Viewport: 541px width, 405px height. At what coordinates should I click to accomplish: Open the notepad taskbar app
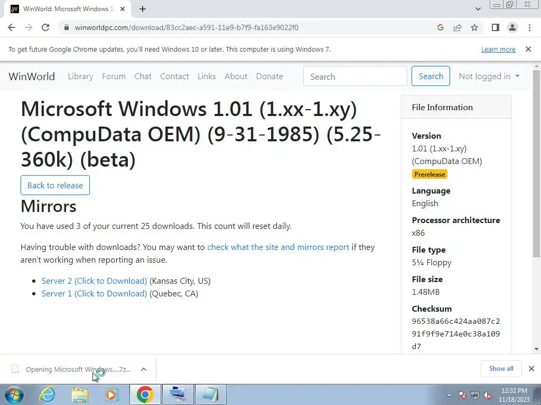pyautogui.click(x=211, y=394)
